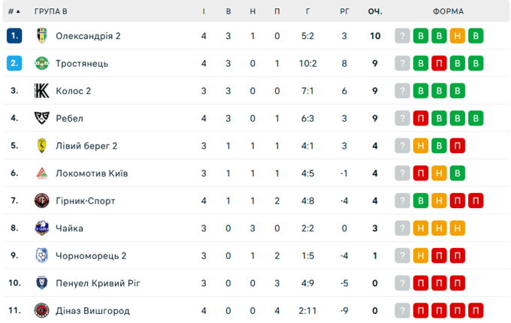Click Олександрія 2's orange draw form badge

[457, 36]
